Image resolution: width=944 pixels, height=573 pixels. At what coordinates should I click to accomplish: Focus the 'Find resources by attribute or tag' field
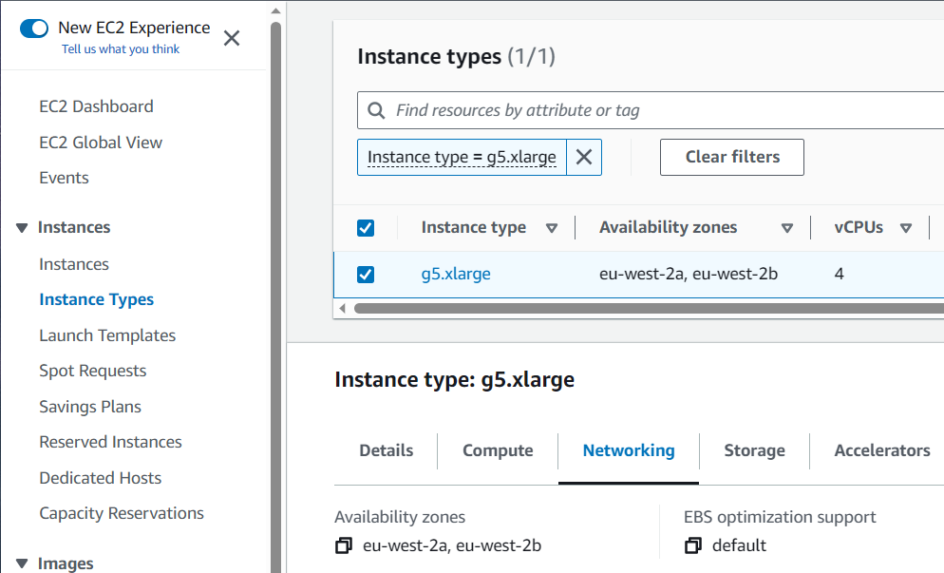coord(651,110)
